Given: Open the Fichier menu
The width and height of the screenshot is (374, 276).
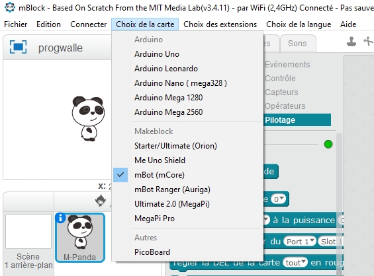Looking at the screenshot, I should [16, 24].
